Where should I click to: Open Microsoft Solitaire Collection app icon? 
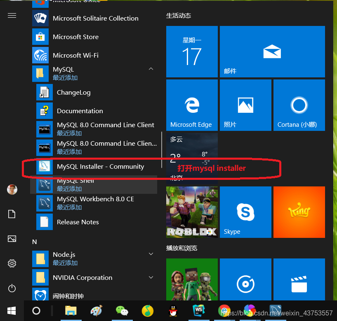[x=40, y=18]
